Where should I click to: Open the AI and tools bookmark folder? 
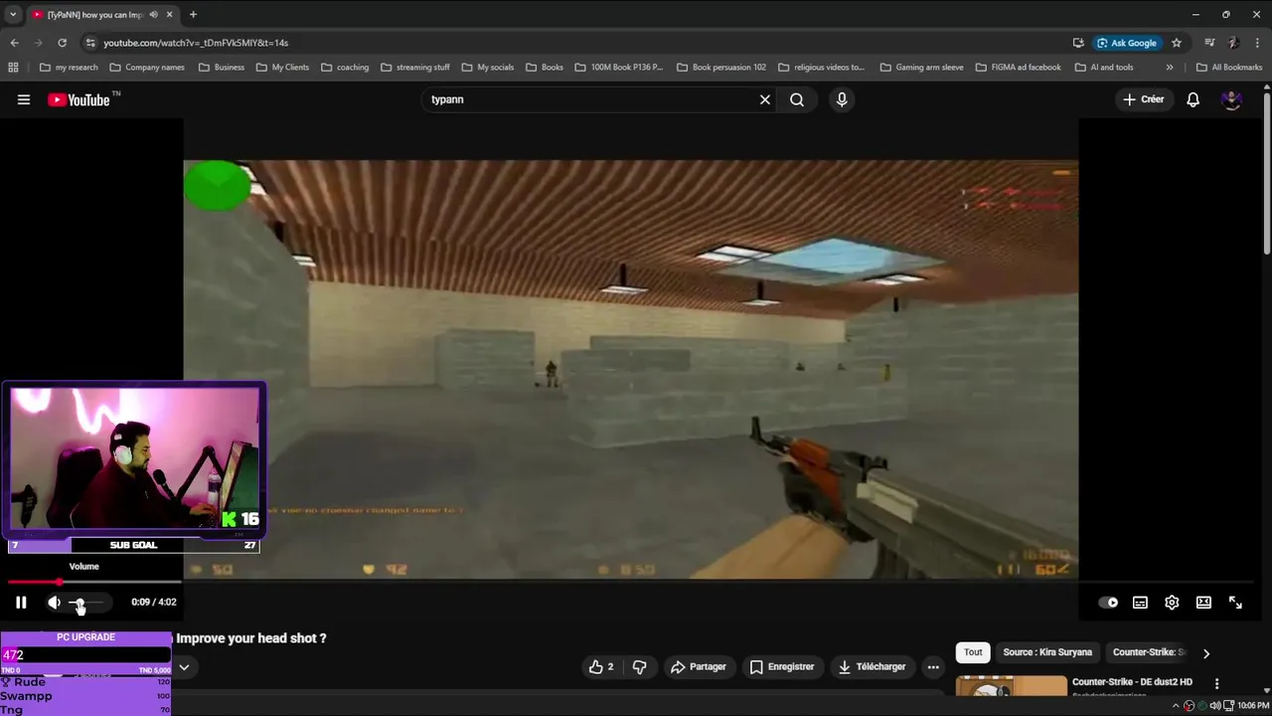[x=1104, y=68]
